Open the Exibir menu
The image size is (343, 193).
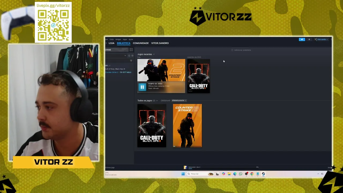111,39
